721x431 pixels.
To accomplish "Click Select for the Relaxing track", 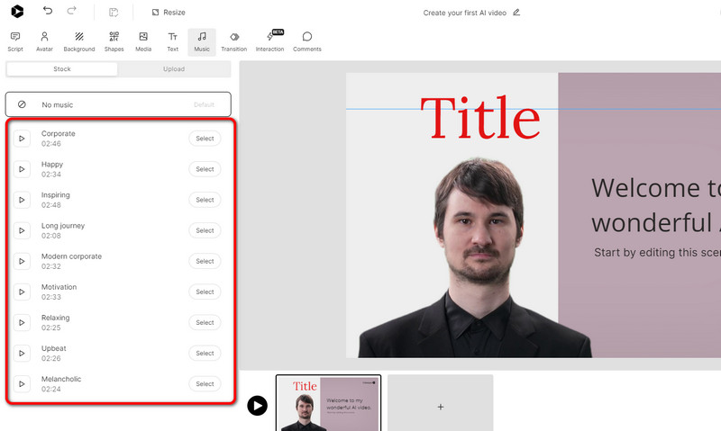I will click(x=205, y=322).
